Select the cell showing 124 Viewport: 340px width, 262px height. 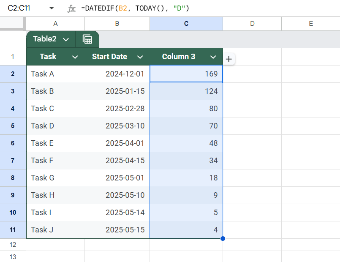pos(186,91)
